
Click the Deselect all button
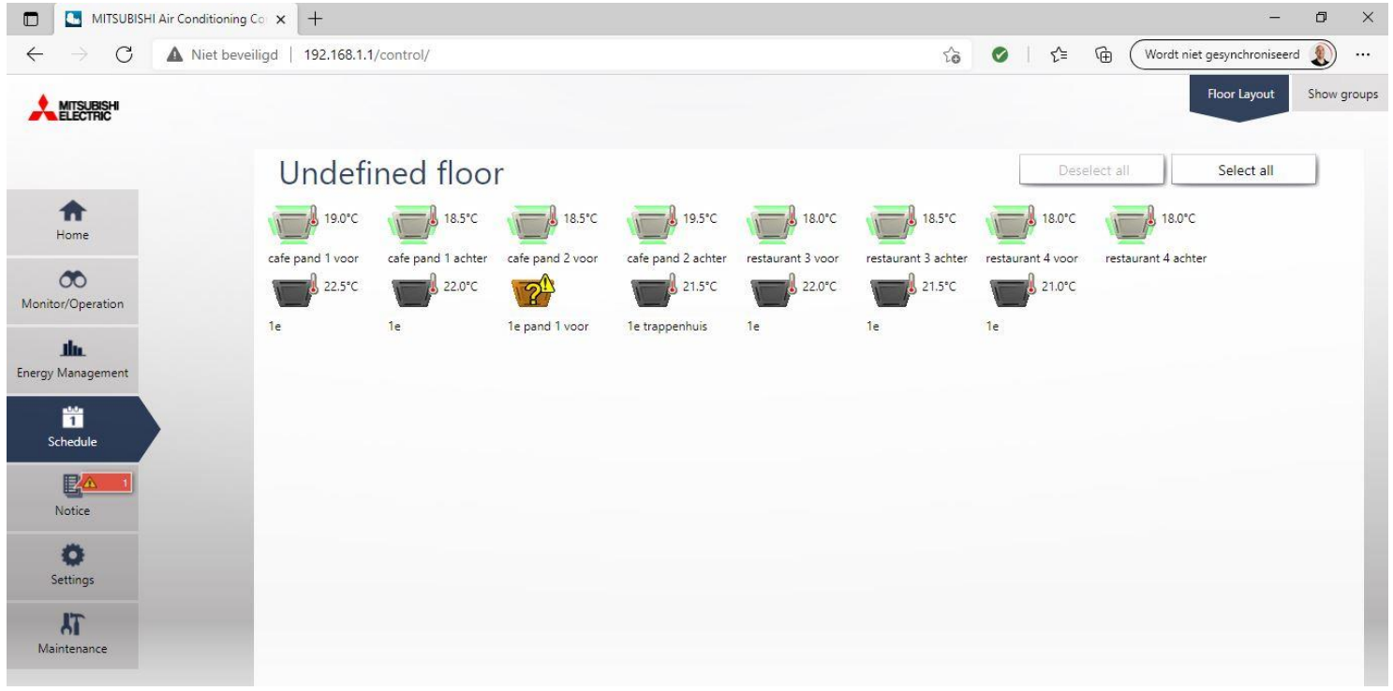1092,170
